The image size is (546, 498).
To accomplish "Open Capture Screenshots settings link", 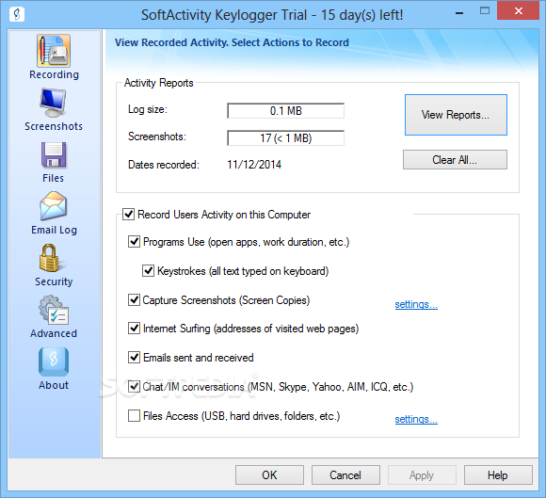I will [x=416, y=304].
